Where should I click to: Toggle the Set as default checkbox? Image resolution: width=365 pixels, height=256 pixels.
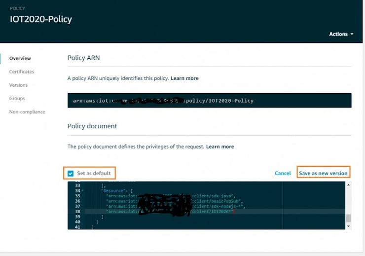(71, 174)
